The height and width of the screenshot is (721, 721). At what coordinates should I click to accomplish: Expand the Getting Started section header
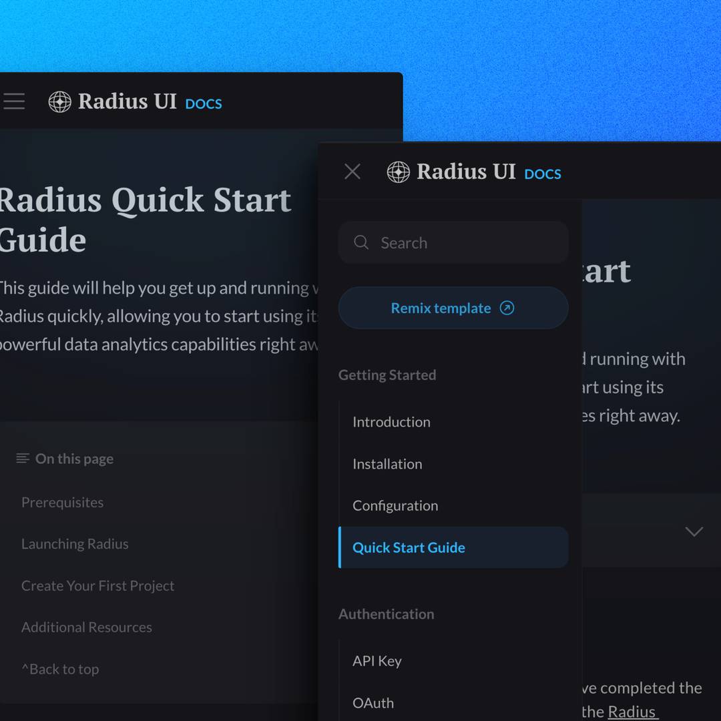[387, 375]
